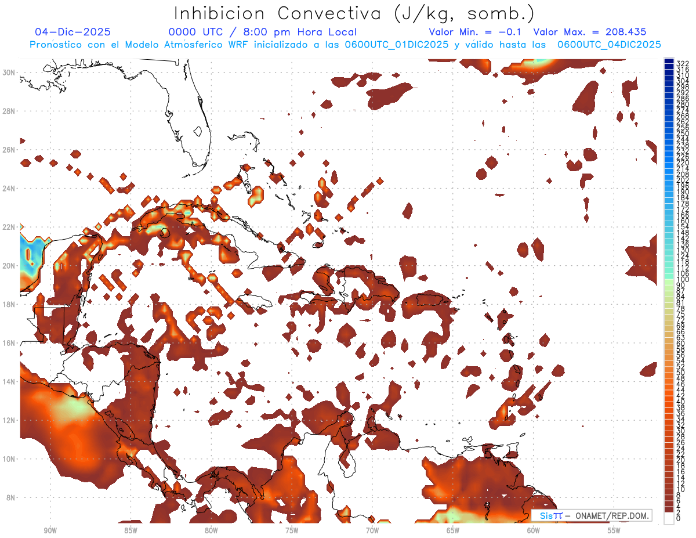696x538 pixels.
Task: Click the "322" value on the color scale
Action: pos(683,63)
